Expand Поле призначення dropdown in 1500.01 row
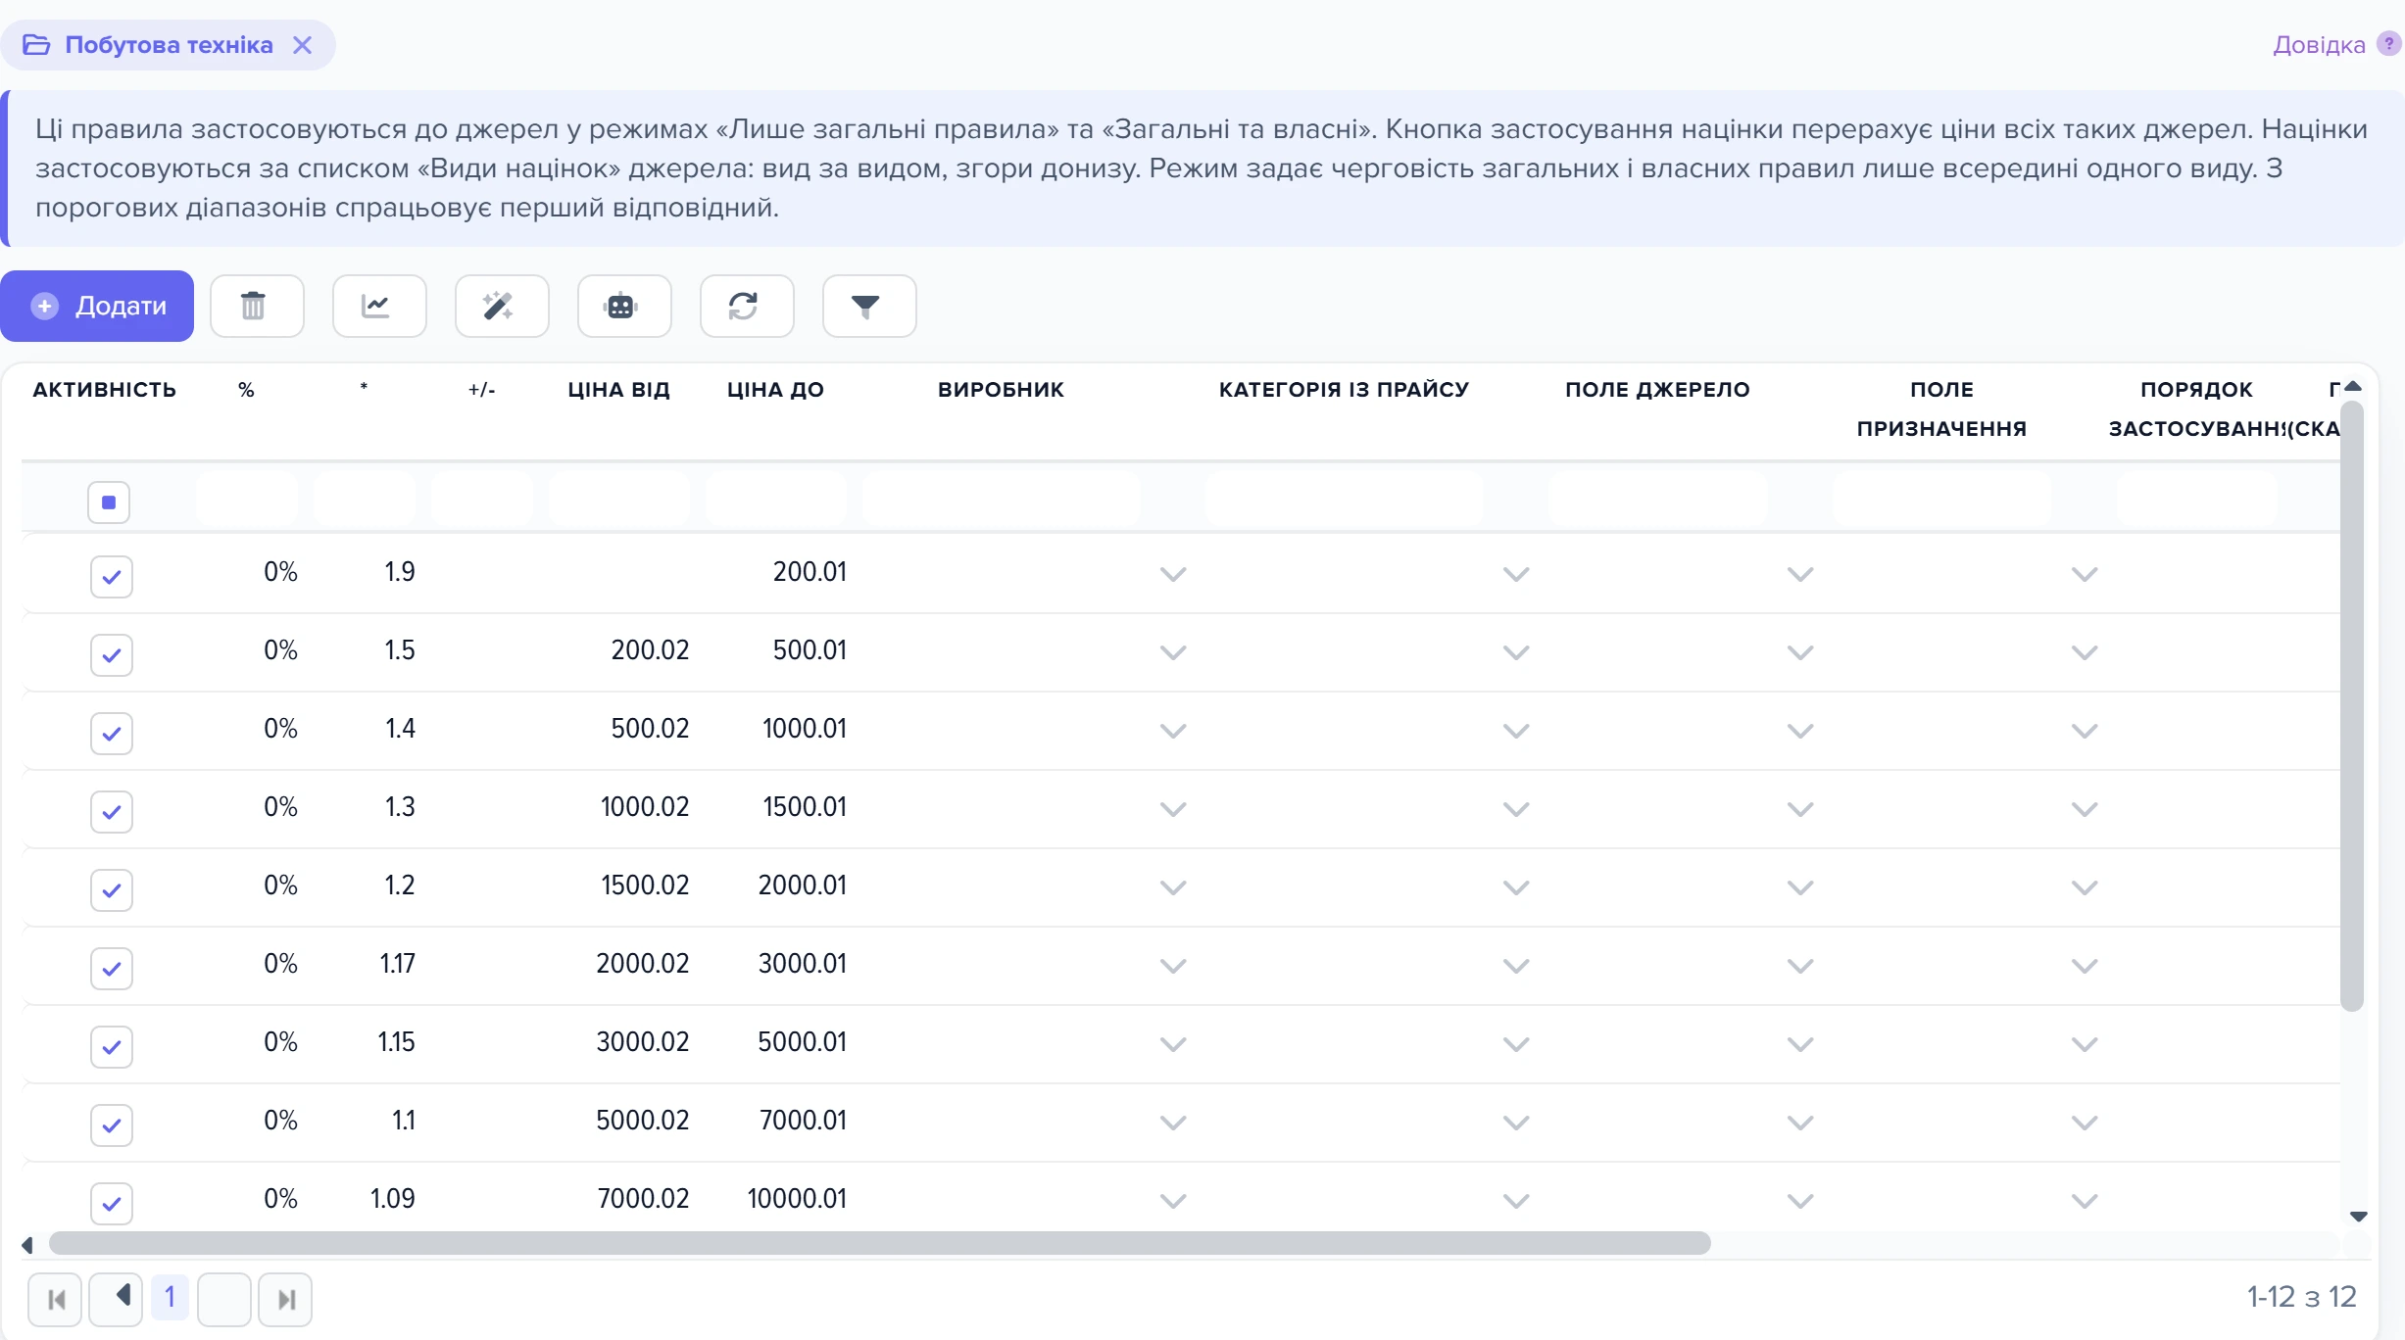 point(2085,809)
